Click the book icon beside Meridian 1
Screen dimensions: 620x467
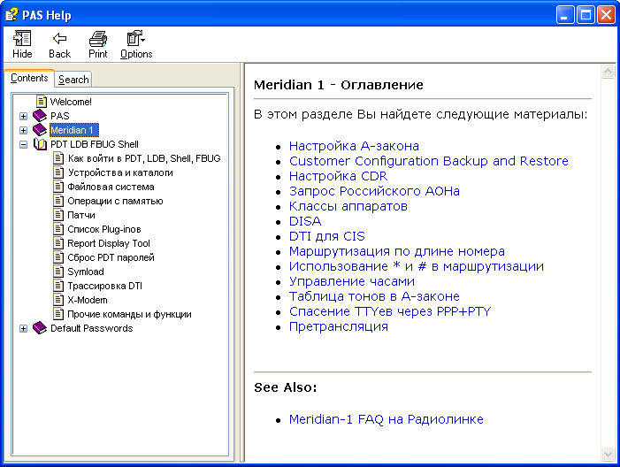pos(40,130)
